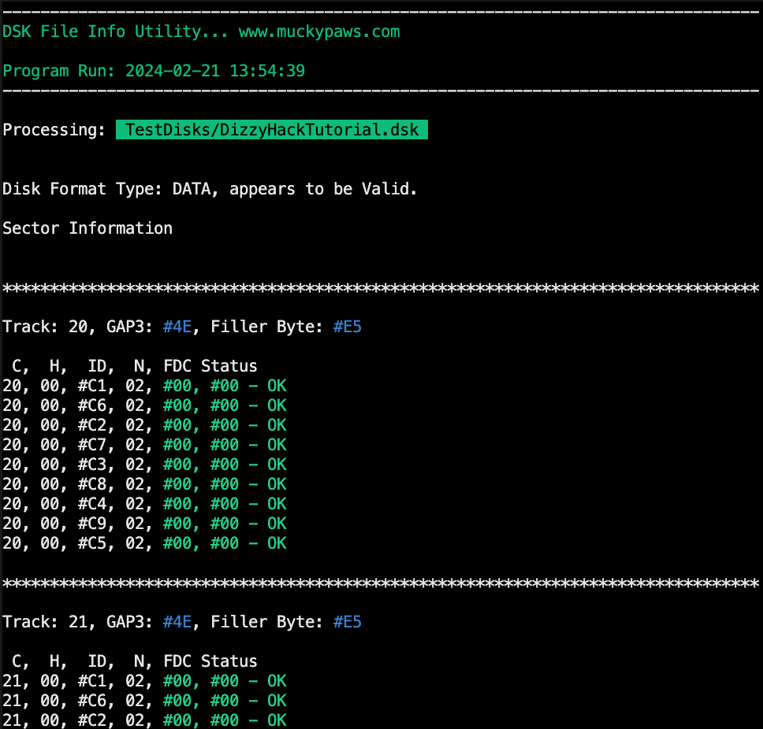Click the OK status on Track 20 sector #C8
Viewport: 763px width, 729px height.
277,484
